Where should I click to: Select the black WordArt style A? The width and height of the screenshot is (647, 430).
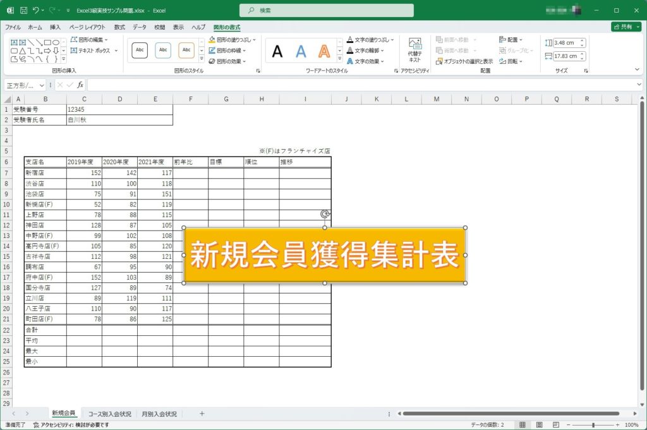pyautogui.click(x=277, y=51)
